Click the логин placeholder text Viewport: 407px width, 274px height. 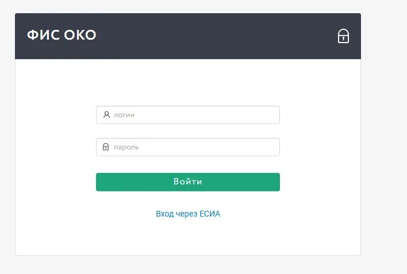tap(124, 115)
